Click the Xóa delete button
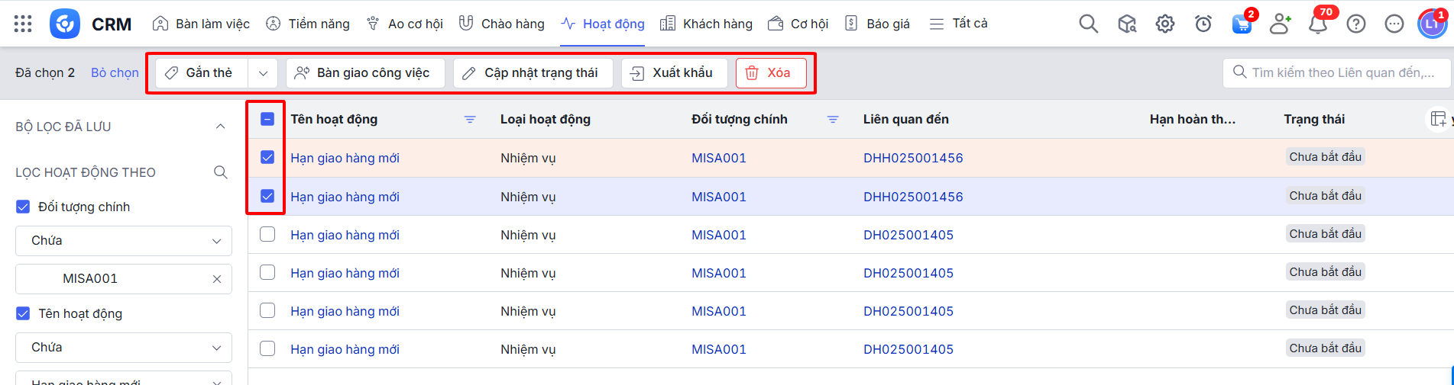The height and width of the screenshot is (385, 1454). 770,73
